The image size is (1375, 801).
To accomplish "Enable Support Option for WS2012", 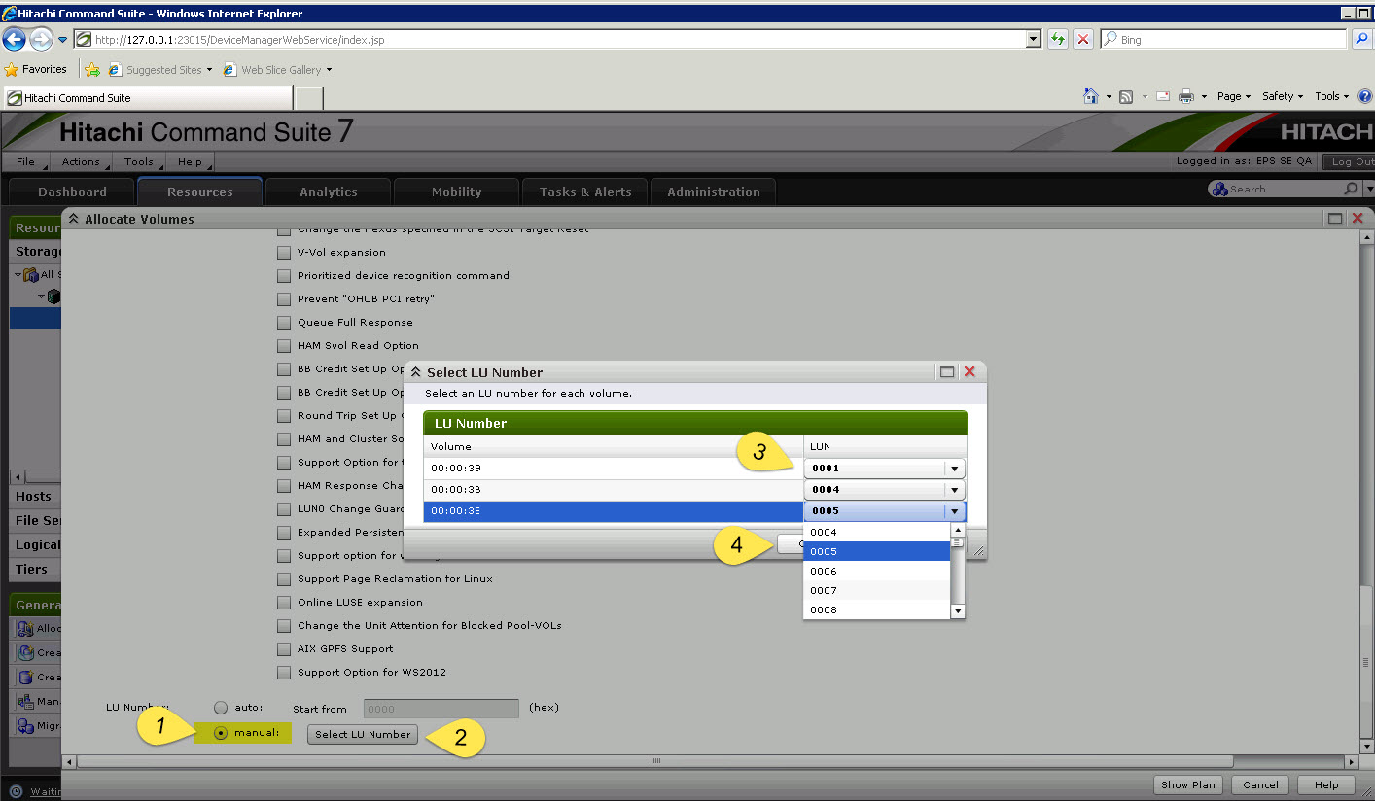I will click(284, 673).
